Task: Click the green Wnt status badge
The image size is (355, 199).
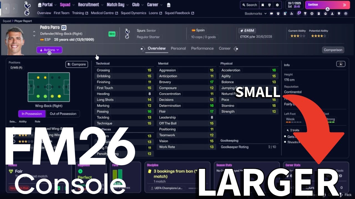Action: pyautogui.click(x=112, y=34)
